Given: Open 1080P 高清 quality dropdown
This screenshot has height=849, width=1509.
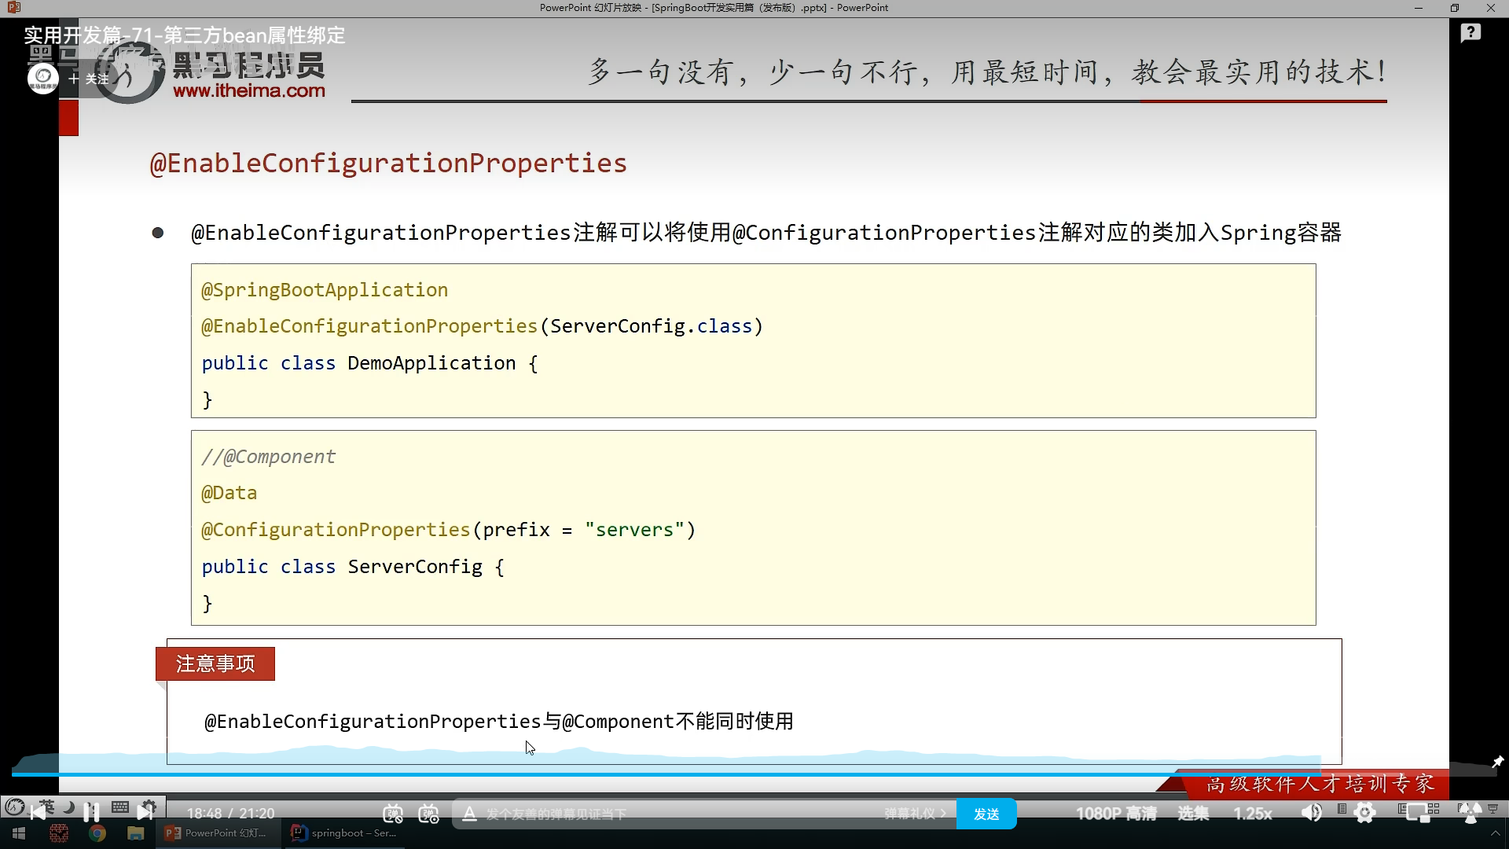Looking at the screenshot, I should point(1116,814).
